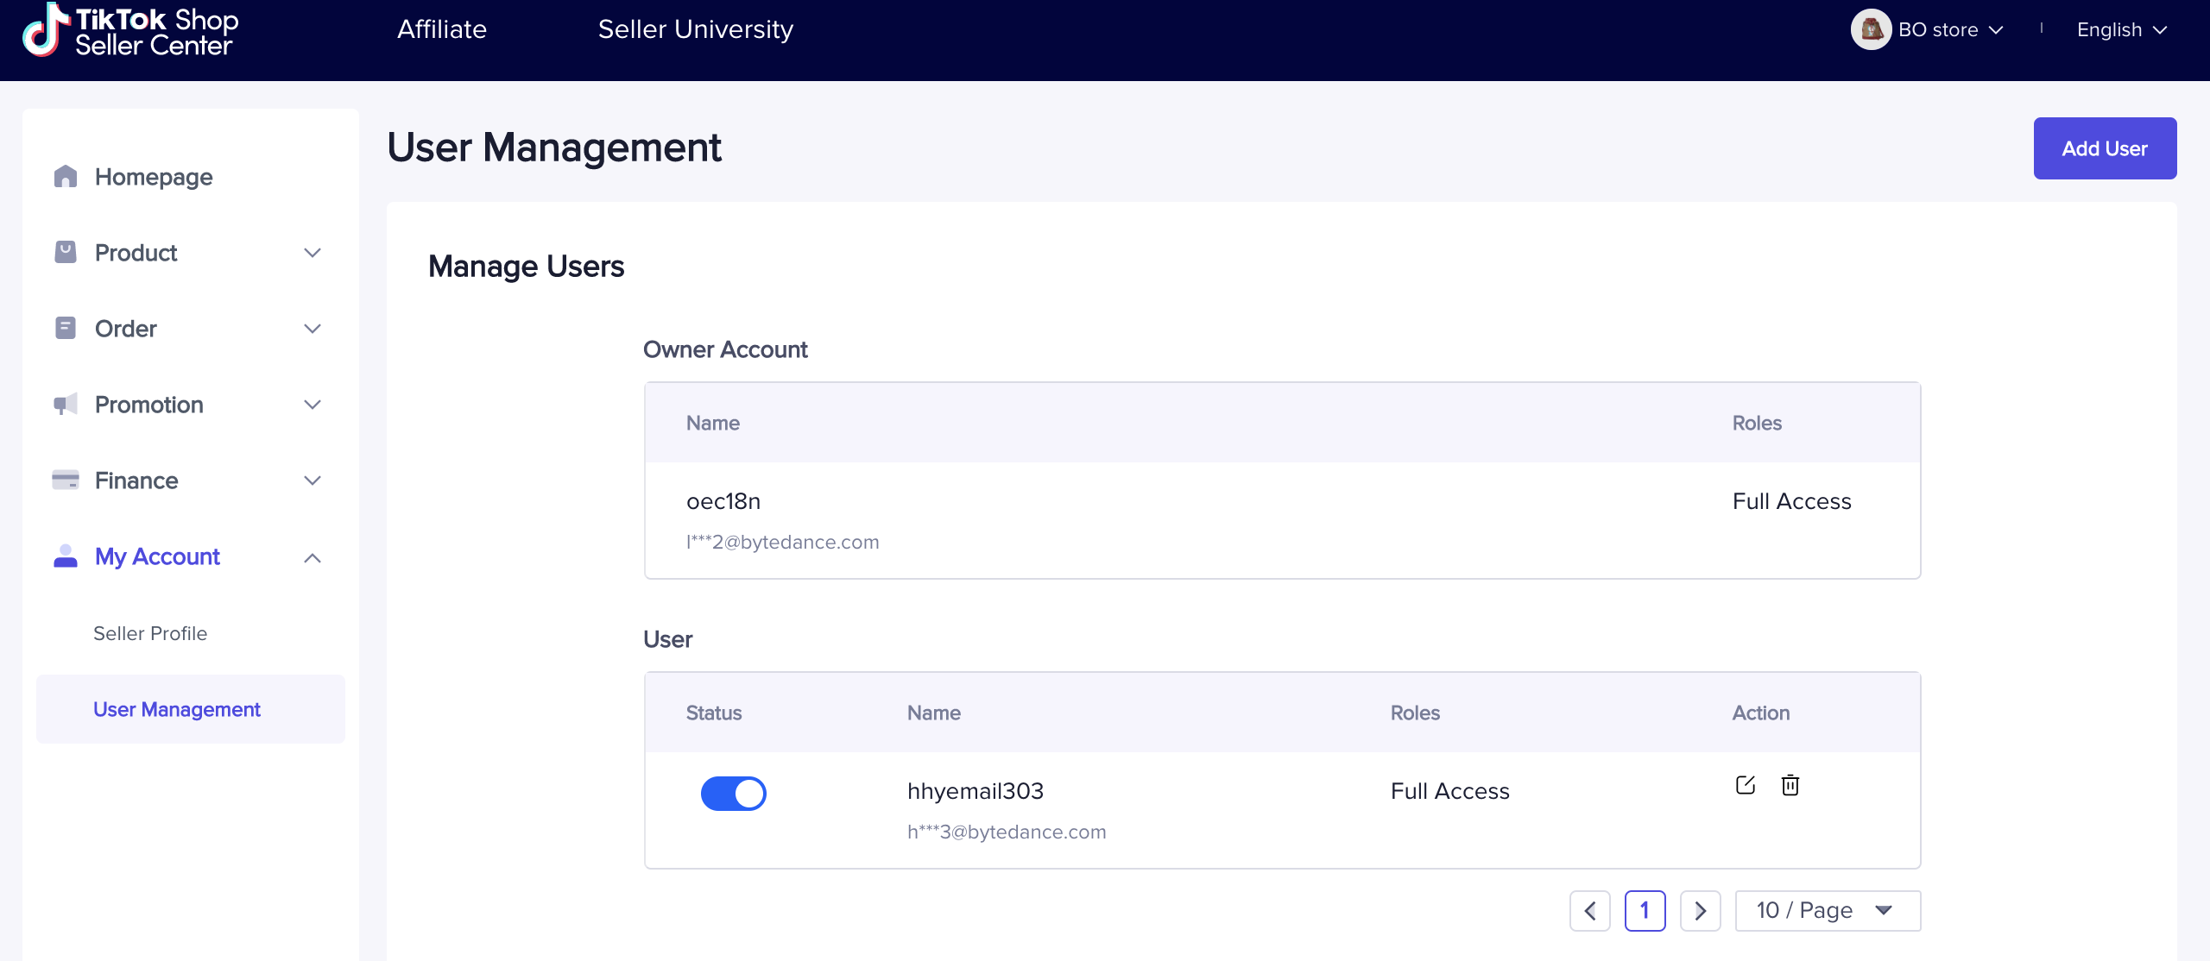This screenshot has width=2210, height=961.
Task: Open the 10 / Page dropdown
Action: pyautogui.click(x=1827, y=911)
